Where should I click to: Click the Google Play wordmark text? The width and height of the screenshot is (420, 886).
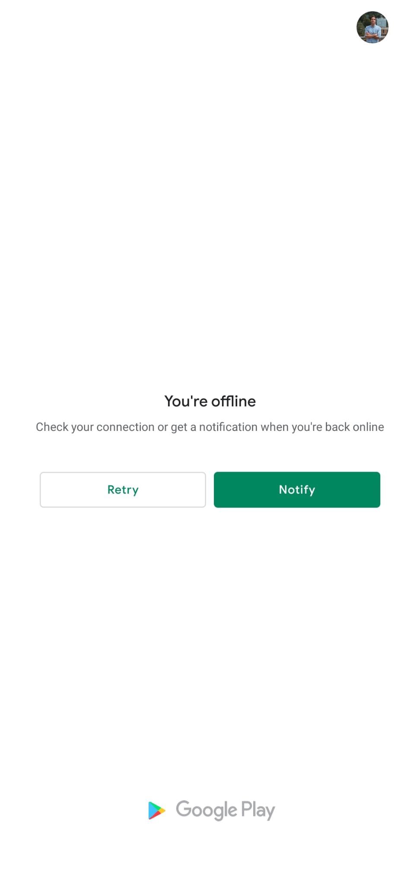(225, 810)
